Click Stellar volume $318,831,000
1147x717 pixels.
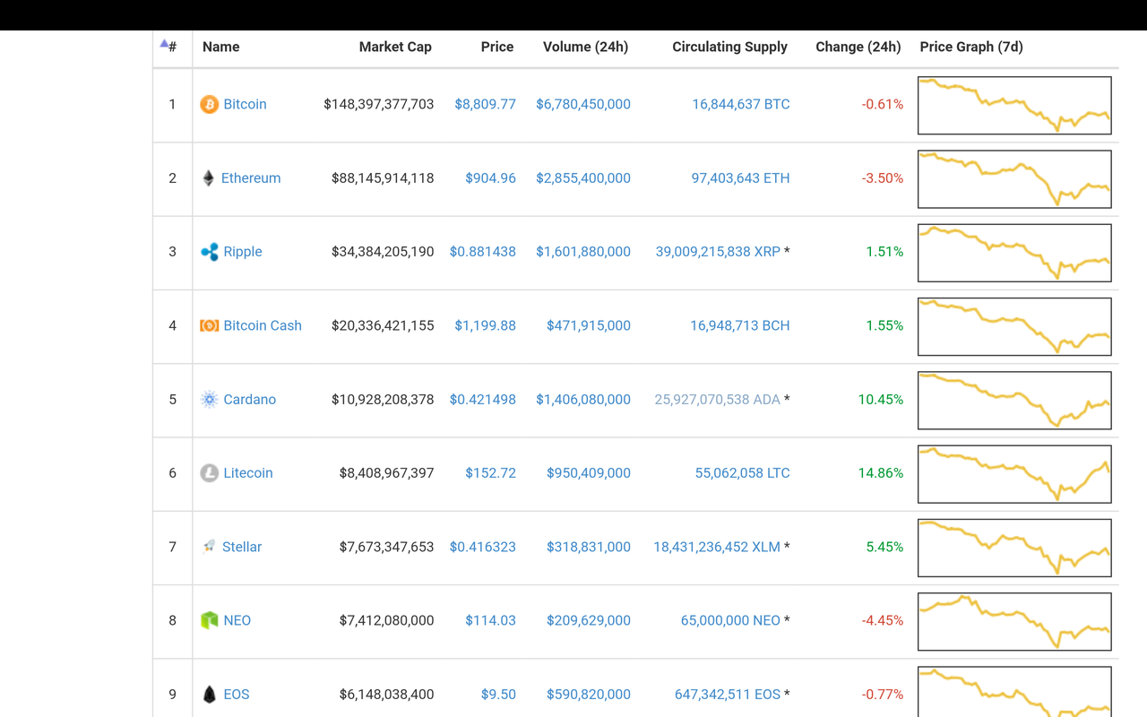point(589,547)
